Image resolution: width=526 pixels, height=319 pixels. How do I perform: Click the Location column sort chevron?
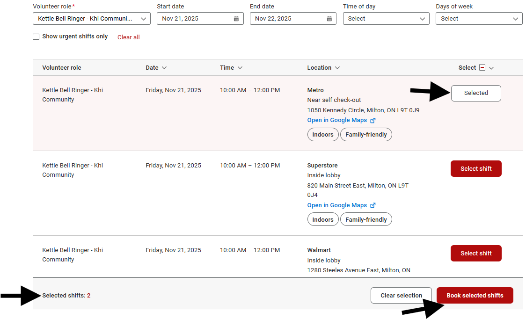337,68
